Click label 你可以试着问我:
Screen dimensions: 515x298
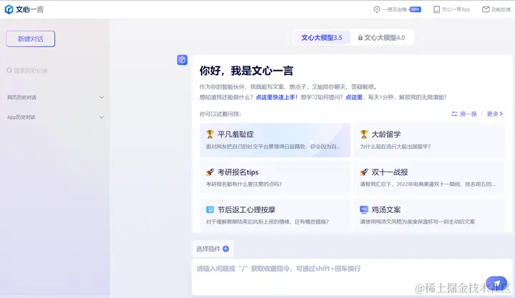220,114
